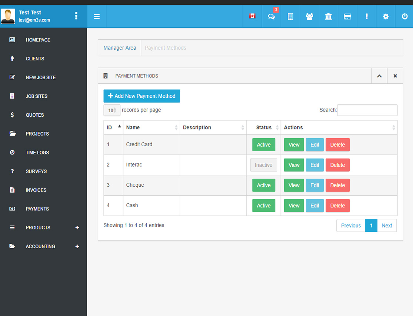Open the users group icon
The image size is (413, 316).
click(x=310, y=17)
